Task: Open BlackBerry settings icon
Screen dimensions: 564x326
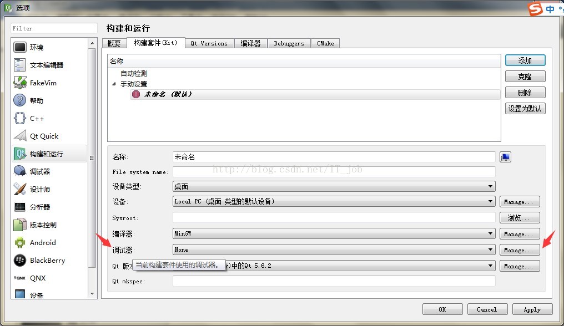Action: [x=20, y=260]
